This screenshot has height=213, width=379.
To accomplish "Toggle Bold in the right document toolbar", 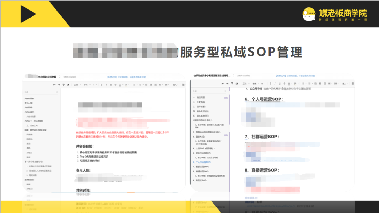I will click(271, 84).
